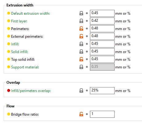Click the gray reset dot beside Perimeters

tap(87, 29)
